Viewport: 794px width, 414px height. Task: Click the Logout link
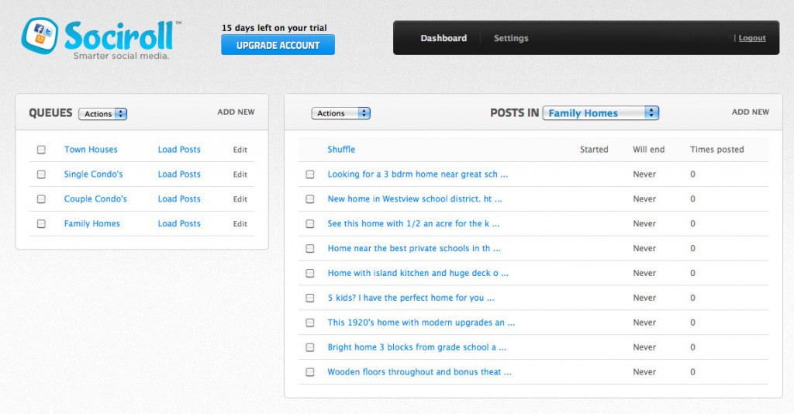click(752, 38)
